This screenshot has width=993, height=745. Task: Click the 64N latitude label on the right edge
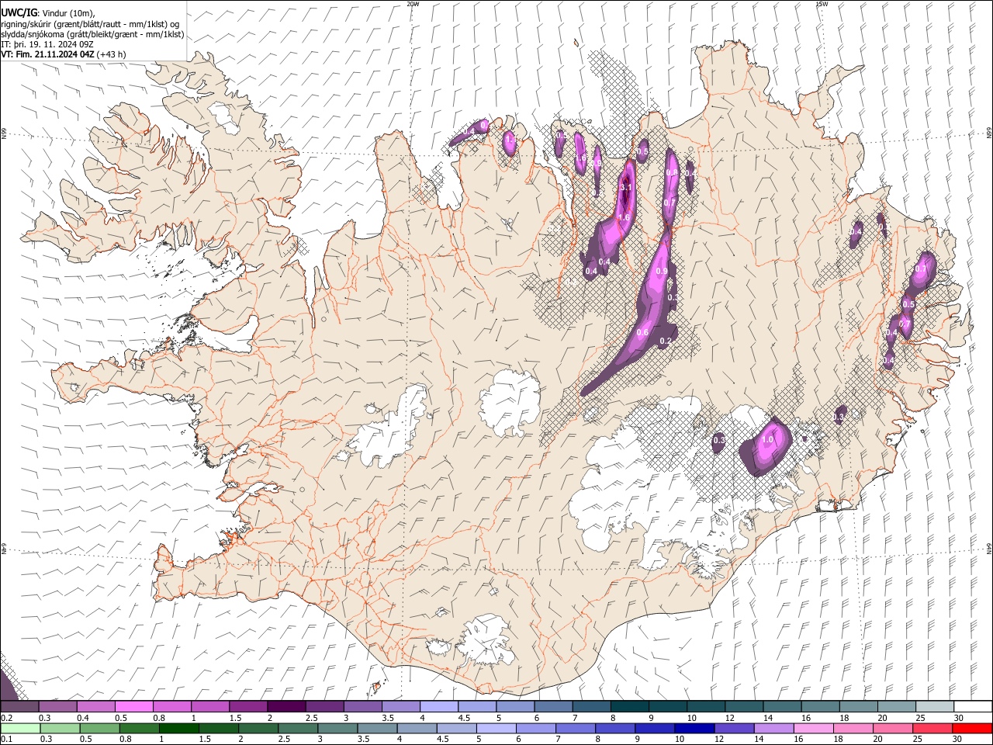pos(989,548)
